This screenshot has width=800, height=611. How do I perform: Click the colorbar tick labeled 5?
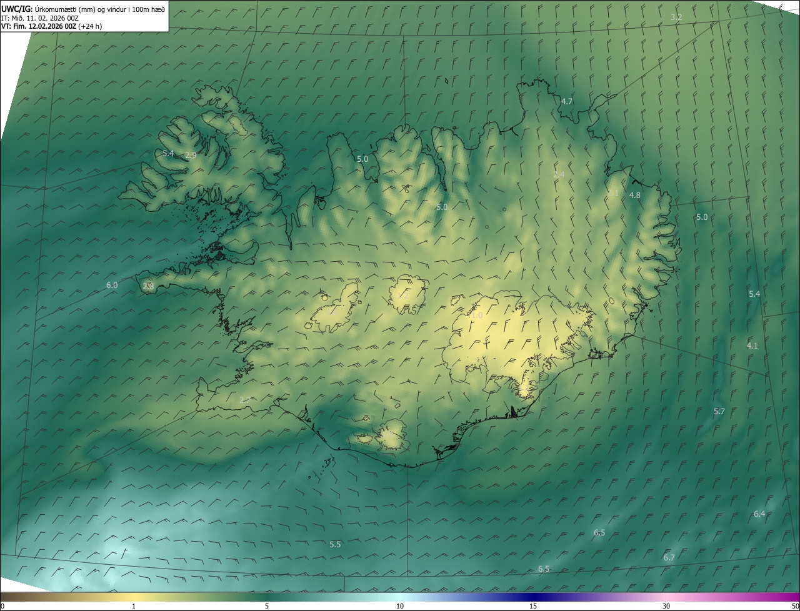(x=267, y=606)
